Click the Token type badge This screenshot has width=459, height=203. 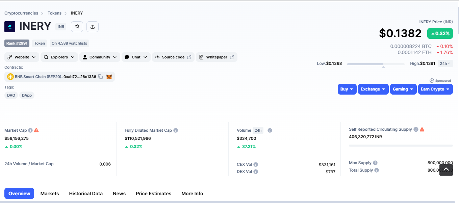coord(40,43)
